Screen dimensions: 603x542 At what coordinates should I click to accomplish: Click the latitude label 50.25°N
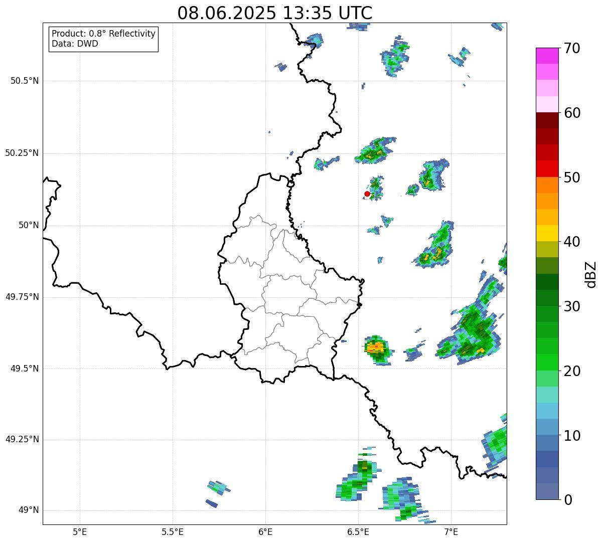[x=22, y=153]
